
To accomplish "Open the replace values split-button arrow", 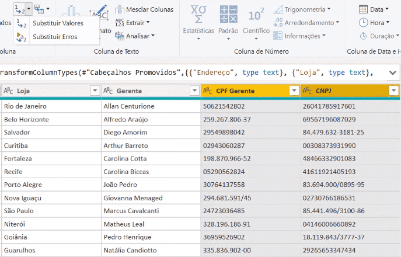I will pyautogui.click(x=29, y=9).
